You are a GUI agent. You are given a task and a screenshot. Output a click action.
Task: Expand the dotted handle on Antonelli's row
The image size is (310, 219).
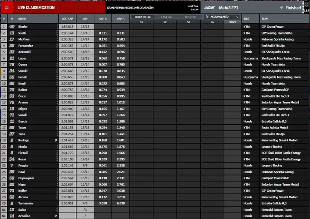[x=57, y=52]
